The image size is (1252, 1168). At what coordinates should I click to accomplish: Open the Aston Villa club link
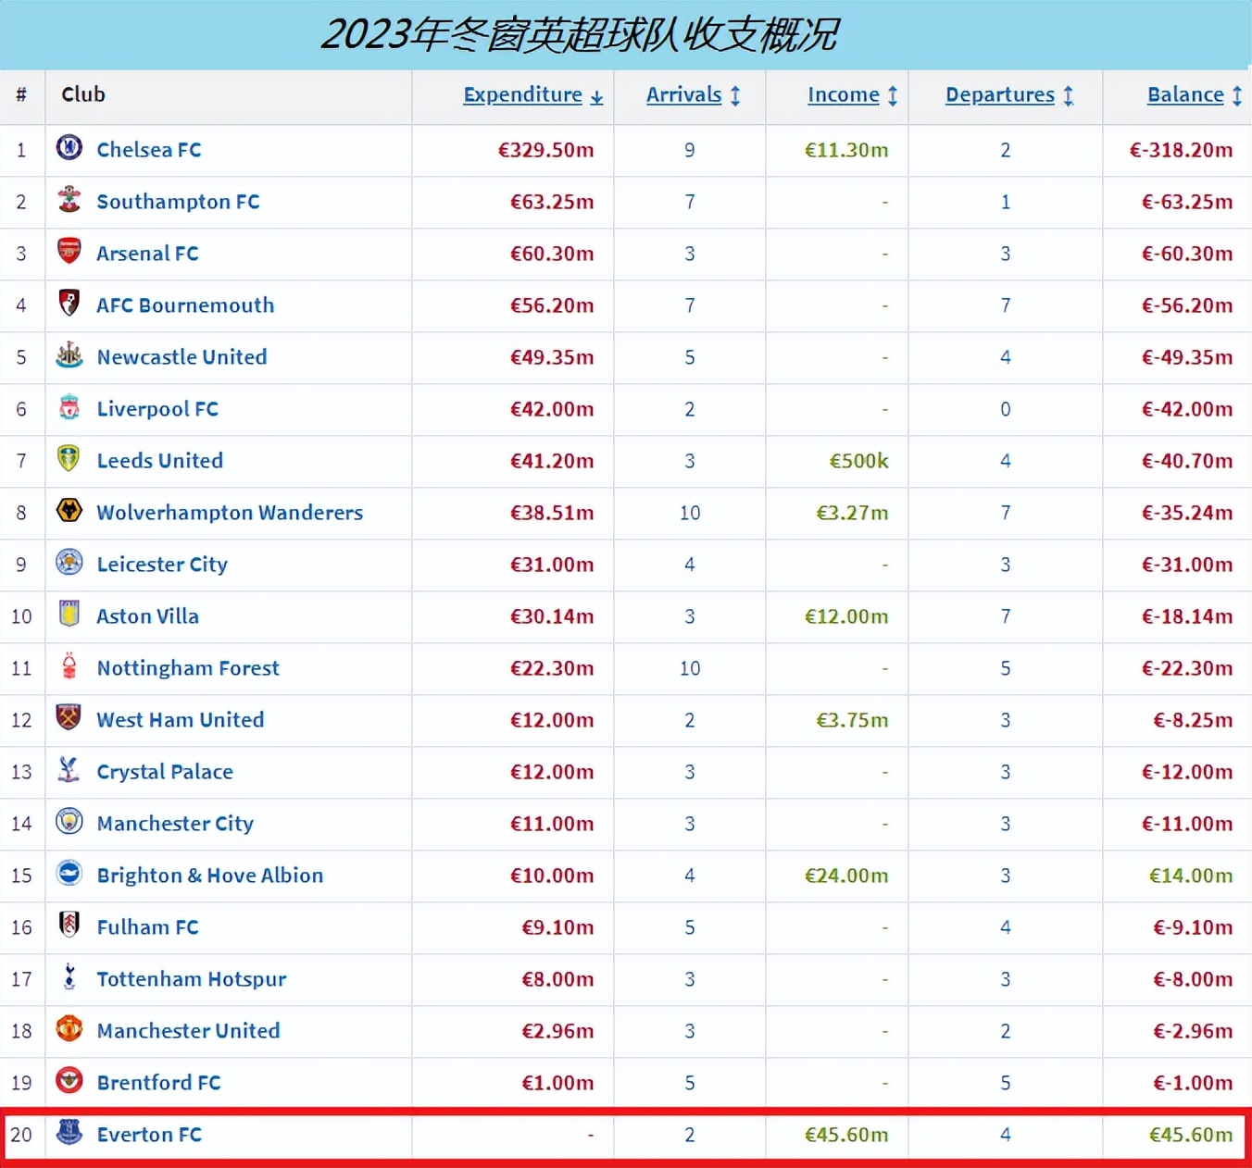[x=147, y=616]
